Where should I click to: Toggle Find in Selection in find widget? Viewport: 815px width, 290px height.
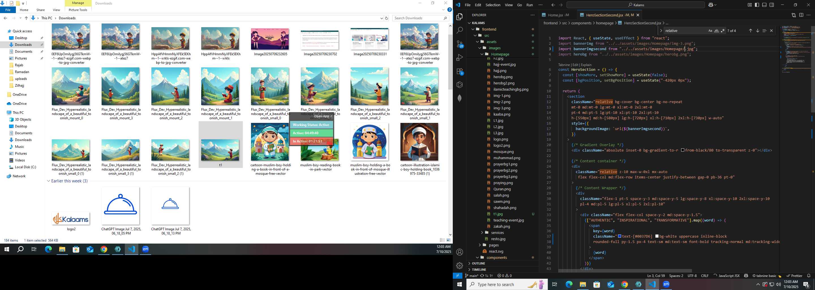[764, 31]
